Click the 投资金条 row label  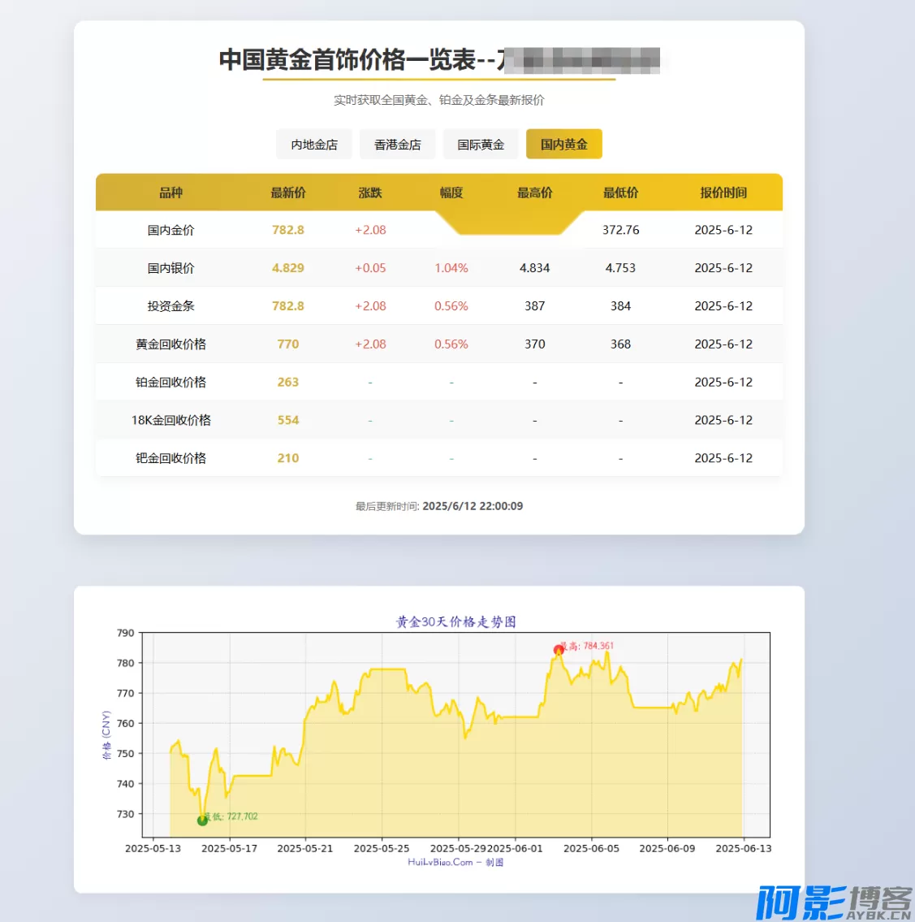pyautogui.click(x=170, y=306)
